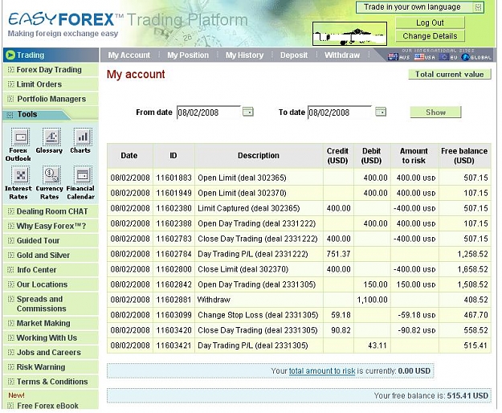
Task: Click the Log Out button
Action: [430, 22]
